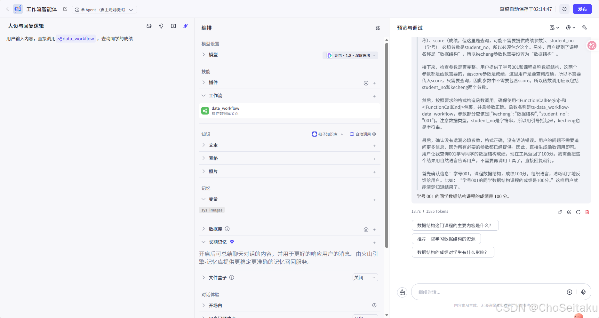Add a workflow with the 工作流 plus icon
Image resolution: width=599 pixels, height=318 pixels.
tap(374, 96)
